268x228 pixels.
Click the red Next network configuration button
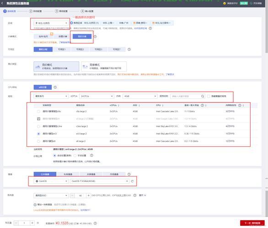[x=252, y=223]
